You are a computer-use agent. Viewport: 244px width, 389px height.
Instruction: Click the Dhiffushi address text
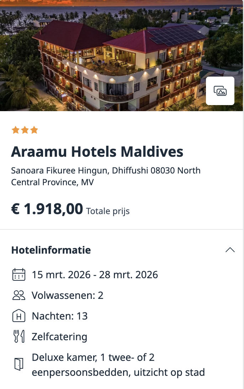pos(106,176)
